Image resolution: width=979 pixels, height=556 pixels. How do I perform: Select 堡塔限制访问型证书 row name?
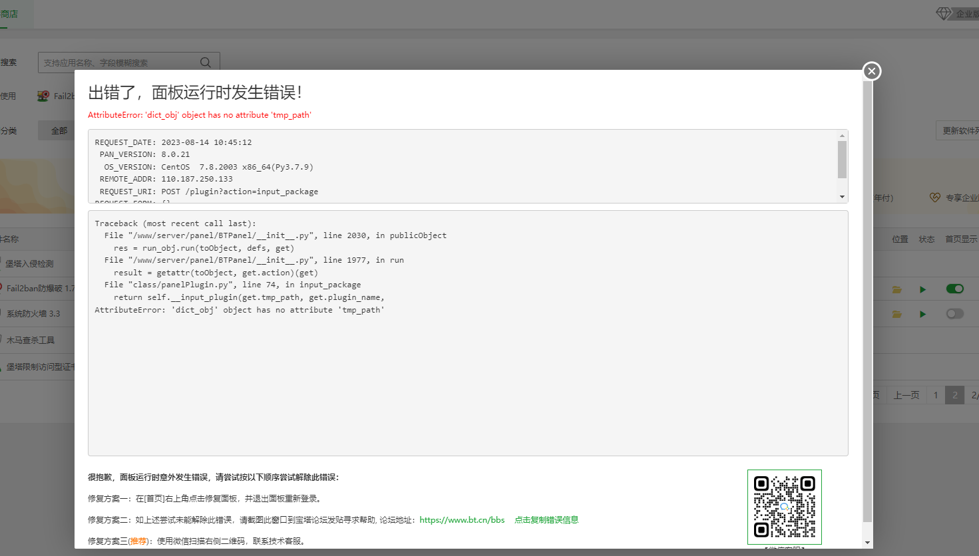pyautogui.click(x=41, y=367)
